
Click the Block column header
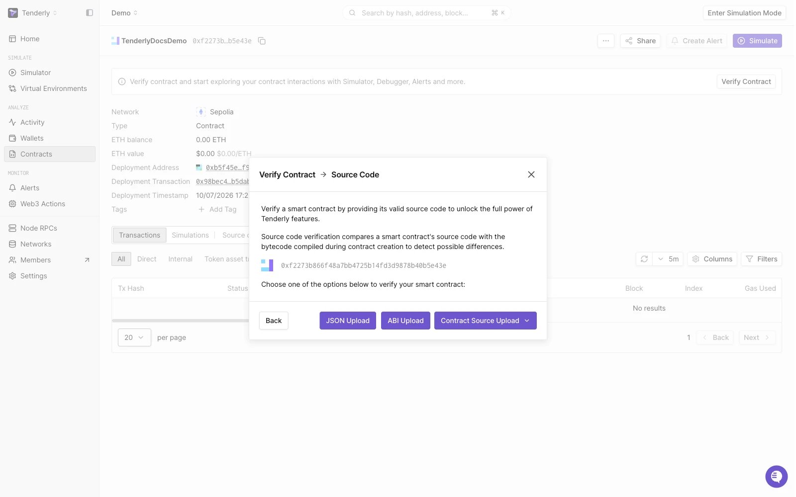tap(634, 288)
